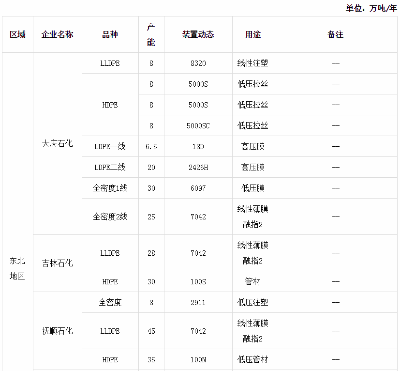Click the 全密度2线 variety cell
Image resolution: width=400 pixels, height=371 pixels.
click(110, 216)
